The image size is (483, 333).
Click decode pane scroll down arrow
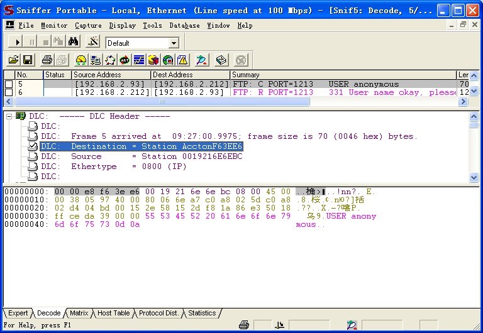tap(474, 177)
